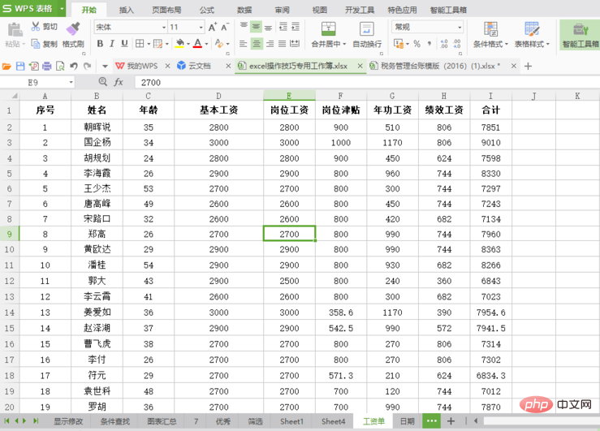The width and height of the screenshot is (600, 431).
Task: Switch to the Sheet1 sheet tab
Action: [x=291, y=421]
